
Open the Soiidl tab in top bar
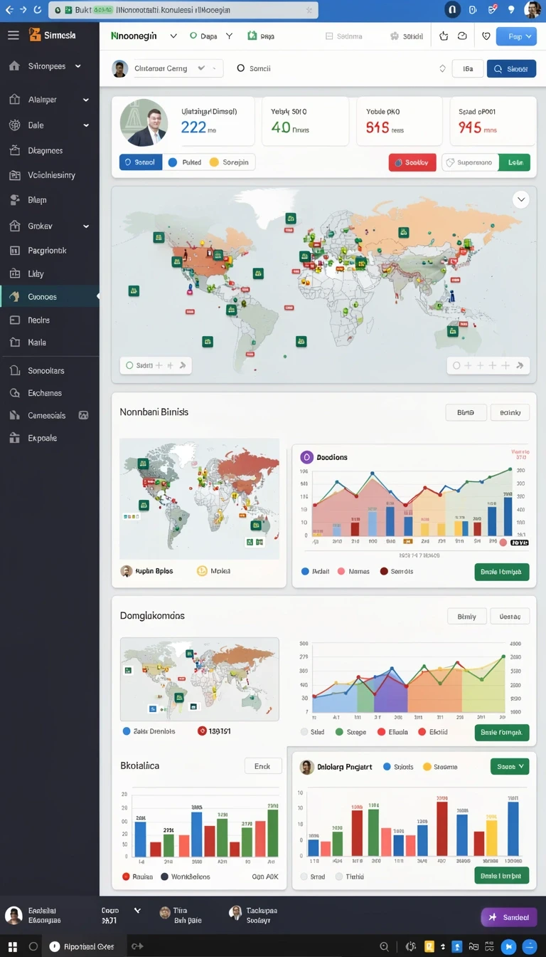tap(407, 36)
